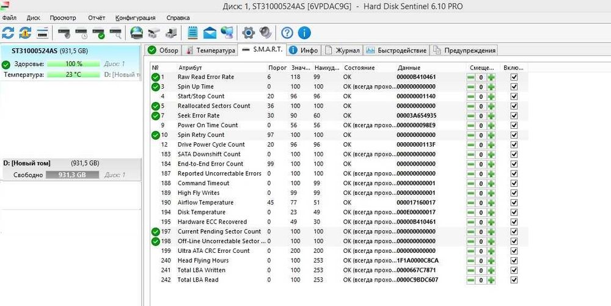Click the globe with computer monitor icon
Image resolution: width=611 pixels, height=306 pixels.
(227, 33)
